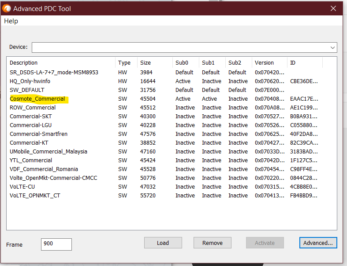Select the Volte_OpenMkt-Commercial-CMCC row
This screenshot has height=266, width=347.
(x=53, y=178)
